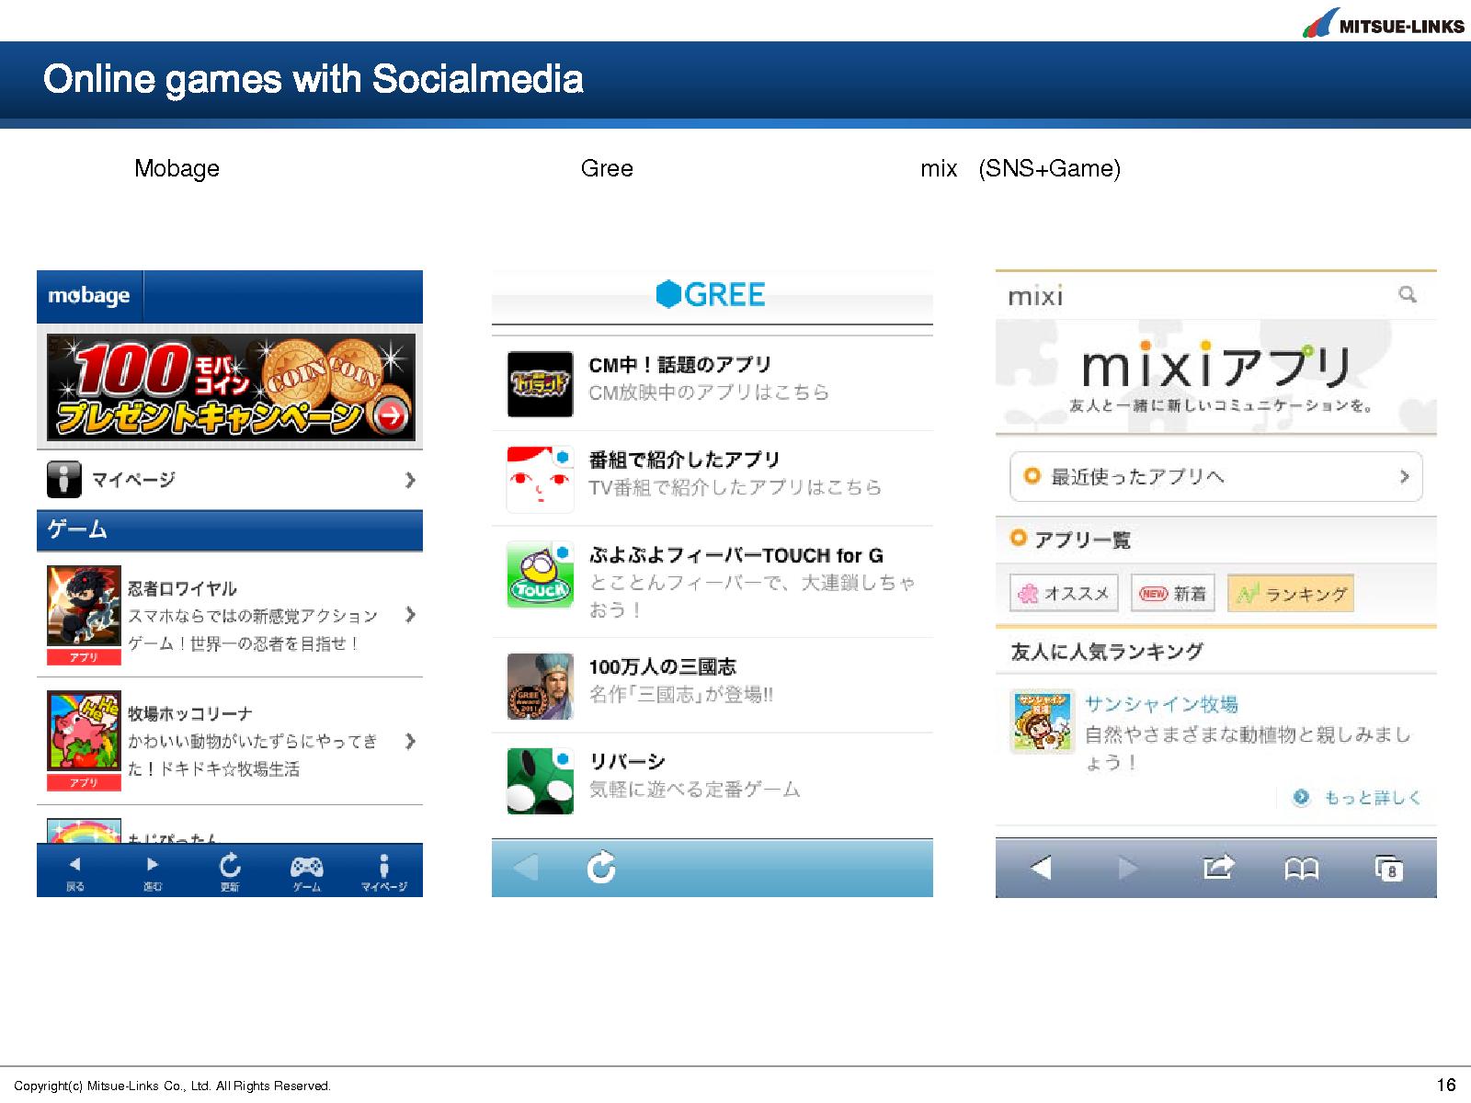Click the mixi logo text
The height and width of the screenshot is (1103, 1471).
(1036, 296)
